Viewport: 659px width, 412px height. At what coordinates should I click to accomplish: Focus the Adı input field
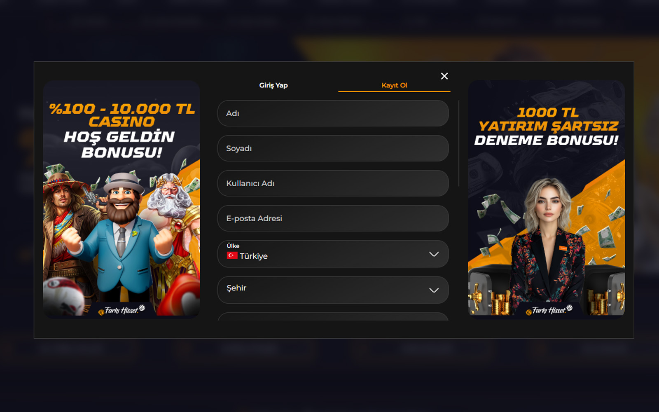[333, 113]
